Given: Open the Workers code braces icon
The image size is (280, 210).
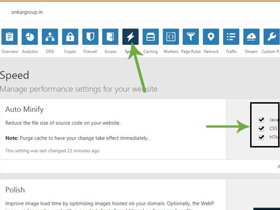Looking at the screenshot, I should [171, 36].
